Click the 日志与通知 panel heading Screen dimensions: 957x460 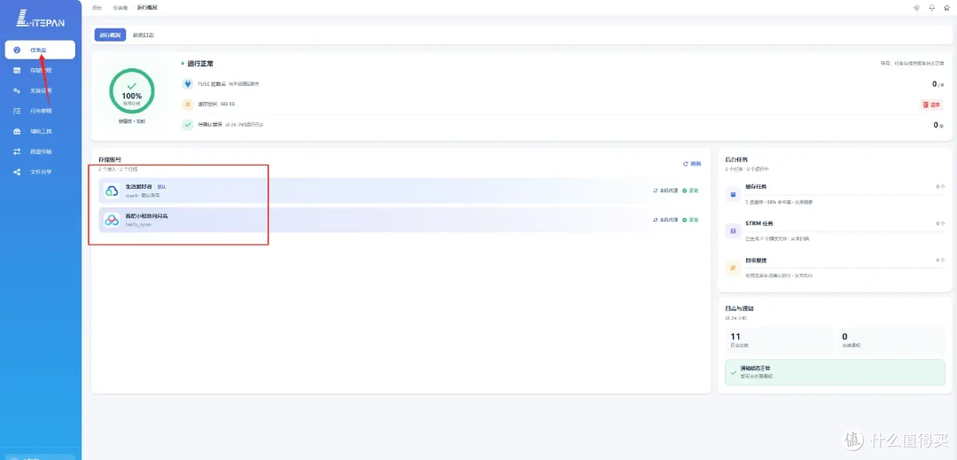[740, 308]
